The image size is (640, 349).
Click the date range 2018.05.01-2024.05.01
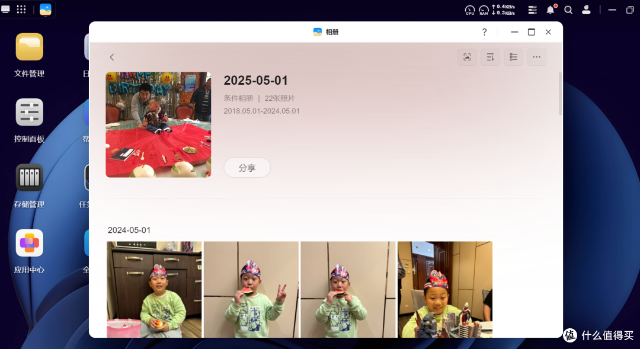coord(262,111)
